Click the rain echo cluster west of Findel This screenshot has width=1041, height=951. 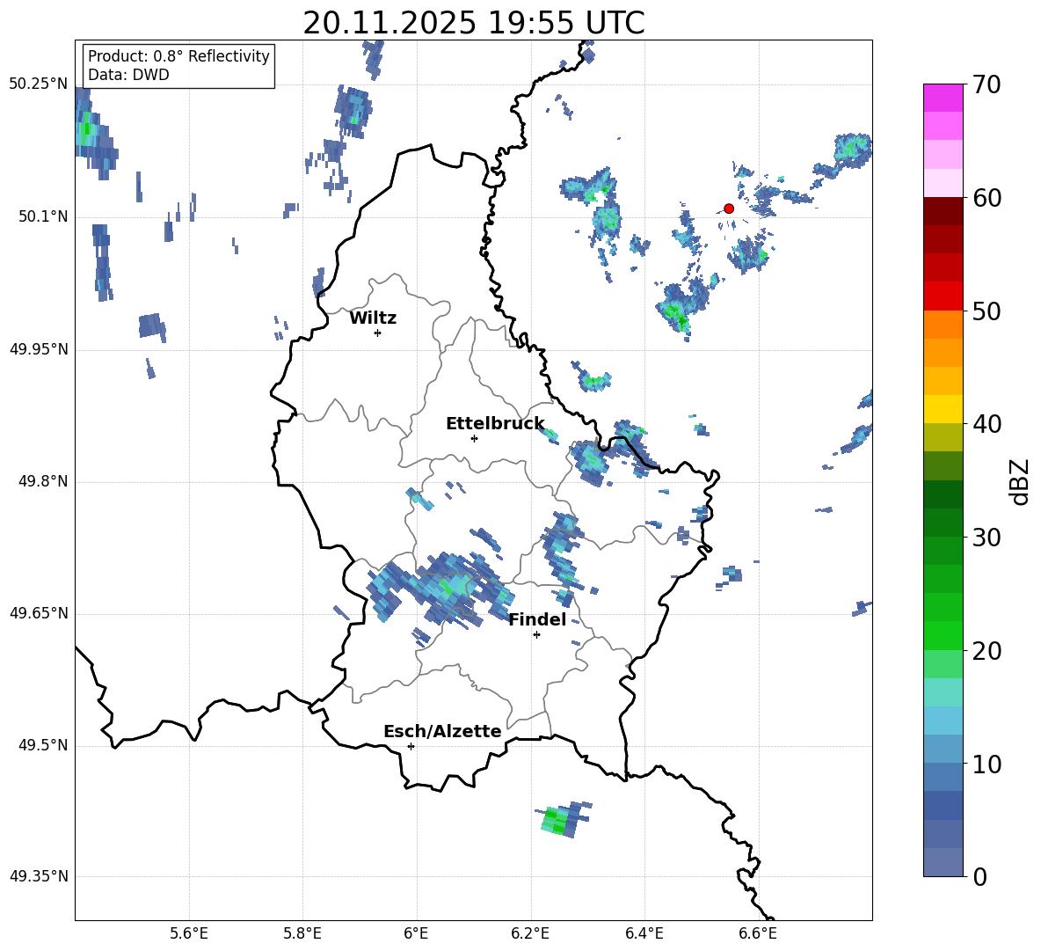click(440, 589)
